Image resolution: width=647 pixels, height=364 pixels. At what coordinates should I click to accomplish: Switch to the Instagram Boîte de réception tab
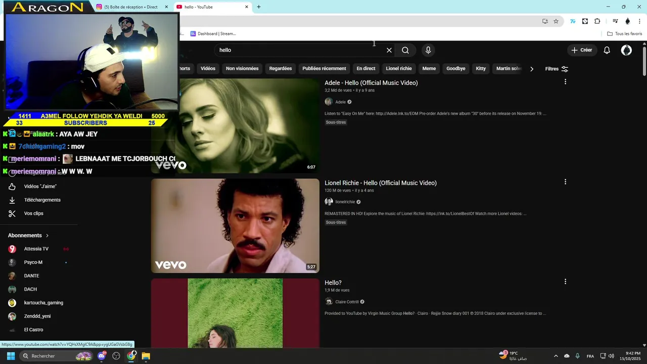pos(130,7)
